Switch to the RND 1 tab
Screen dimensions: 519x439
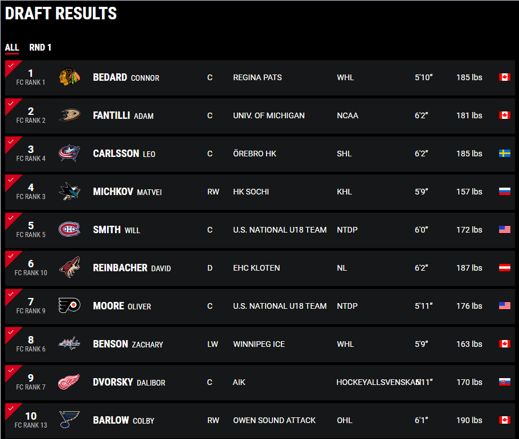pos(40,48)
